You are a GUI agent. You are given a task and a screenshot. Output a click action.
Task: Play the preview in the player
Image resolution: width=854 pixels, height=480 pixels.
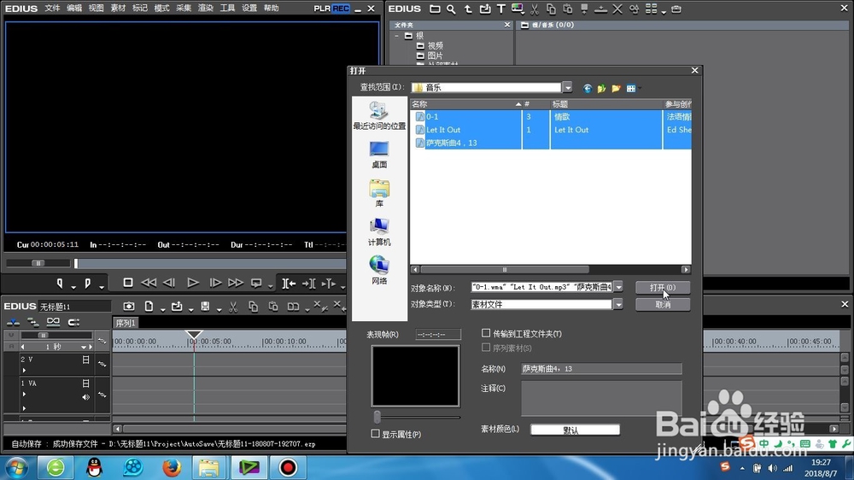click(193, 282)
